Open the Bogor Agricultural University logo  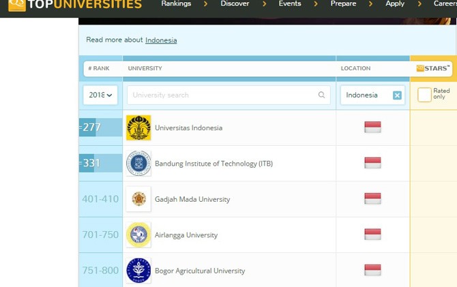coord(138,271)
